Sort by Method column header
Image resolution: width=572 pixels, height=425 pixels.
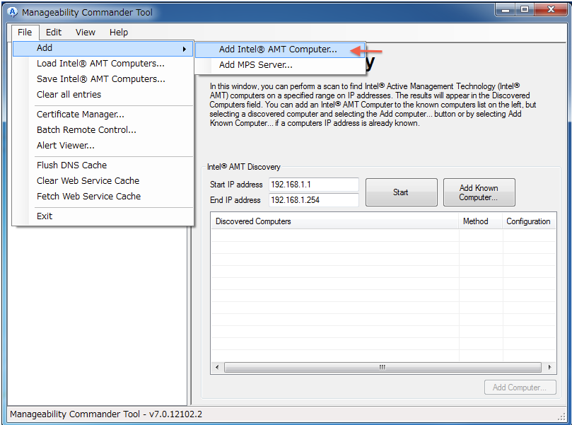[x=480, y=221]
